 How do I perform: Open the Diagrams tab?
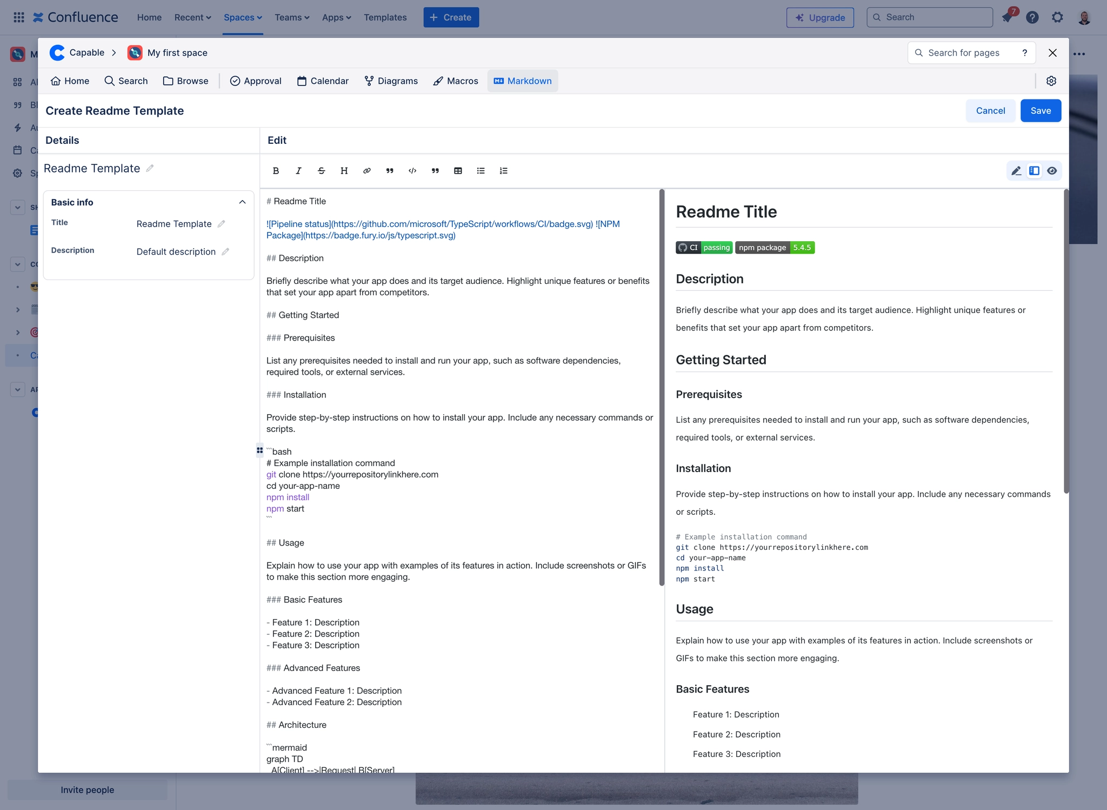(x=391, y=81)
